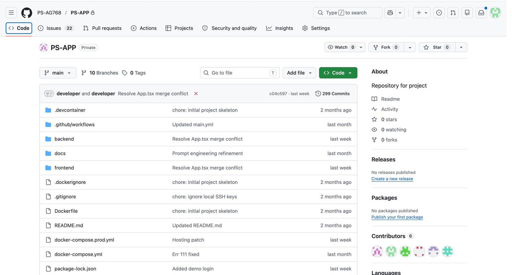This screenshot has width=512, height=275.
Task: Switch to Security and quality tab
Action: tap(230, 28)
